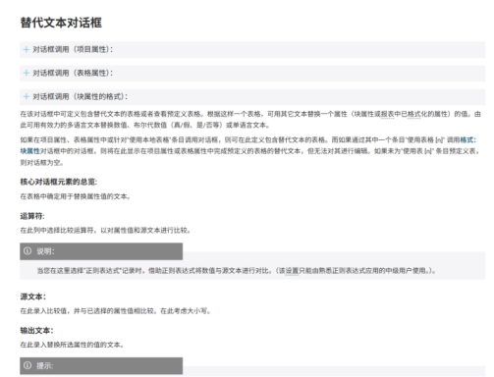Click the note text about 正则表达式
Screen dimensions: 494x377
[237, 271]
